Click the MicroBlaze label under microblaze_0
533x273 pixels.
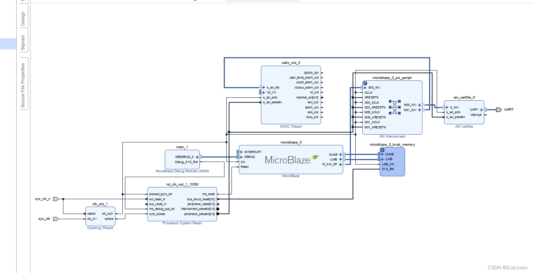click(x=291, y=176)
